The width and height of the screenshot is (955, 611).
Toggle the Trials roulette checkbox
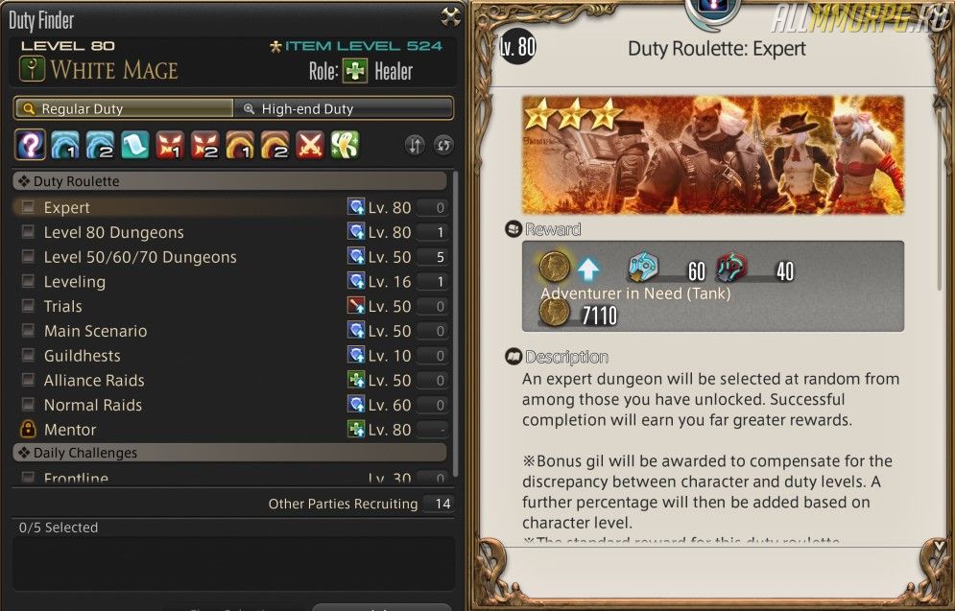(28, 306)
